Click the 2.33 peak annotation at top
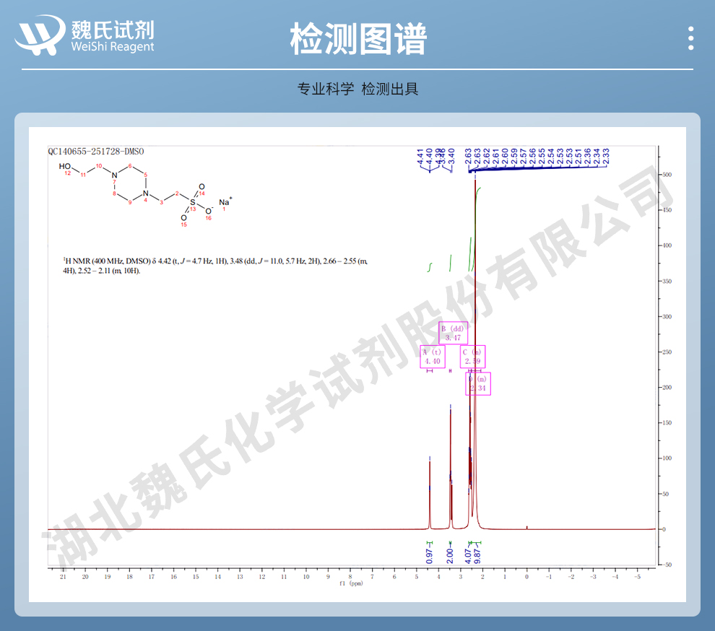The height and width of the screenshot is (631, 715). [606, 156]
